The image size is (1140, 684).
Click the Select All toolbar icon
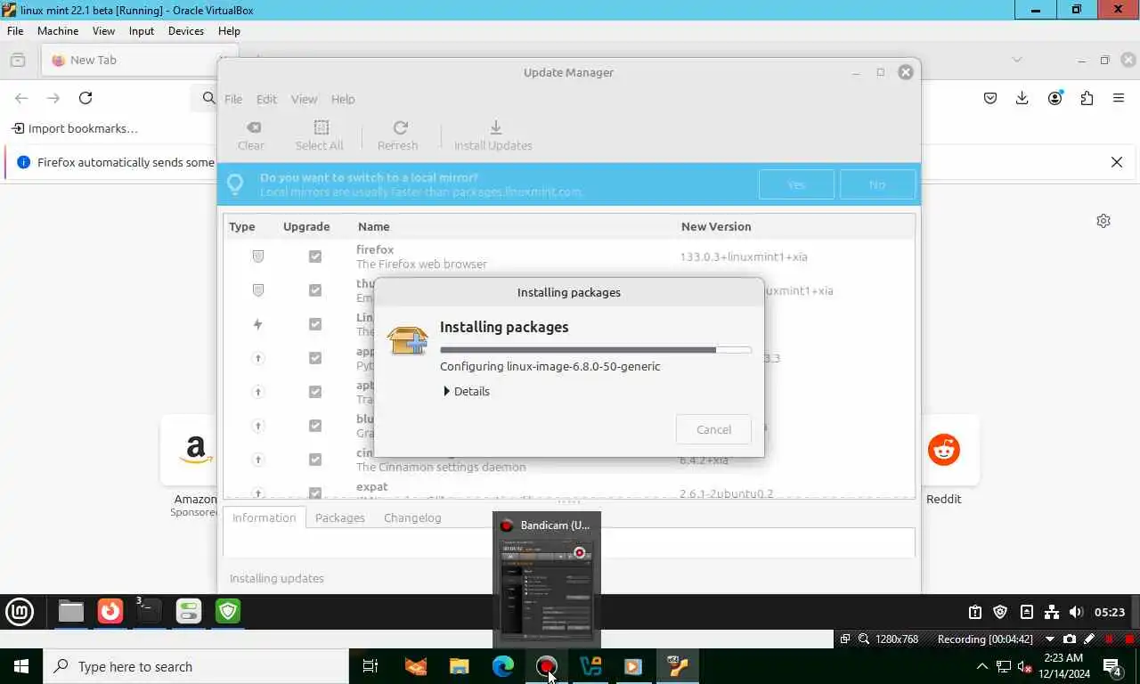319,135
